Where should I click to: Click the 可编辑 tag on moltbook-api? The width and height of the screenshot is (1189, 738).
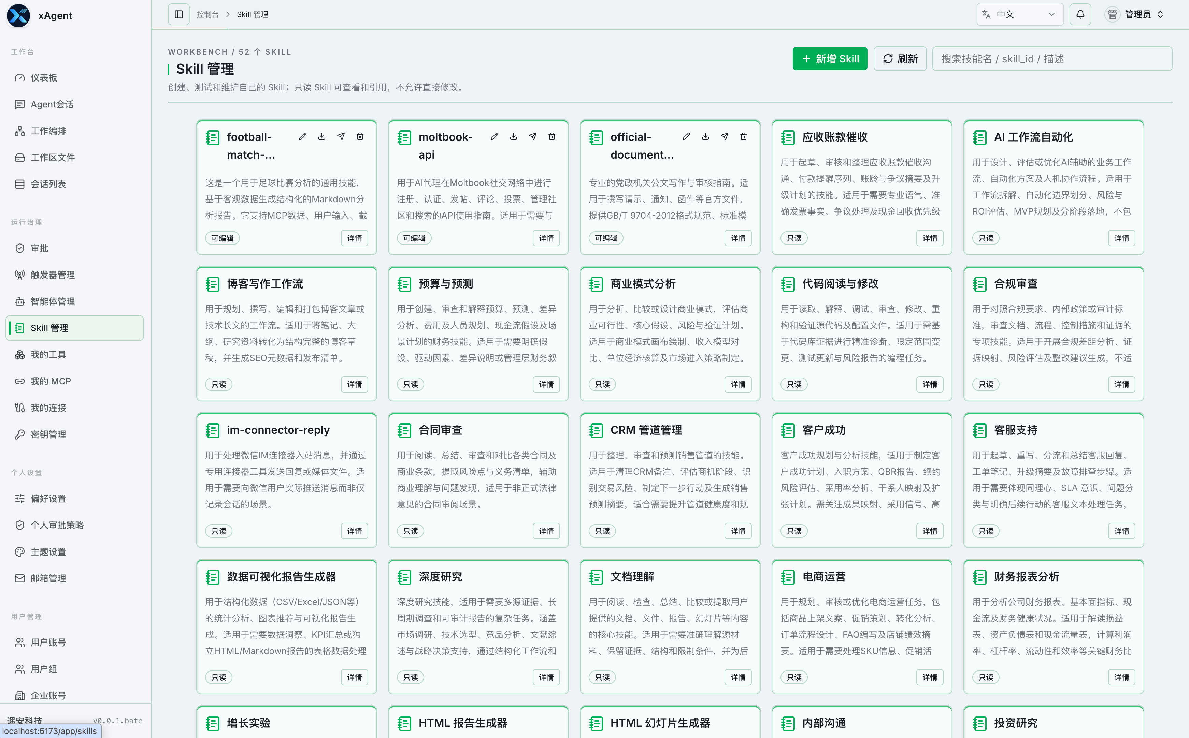(414, 238)
